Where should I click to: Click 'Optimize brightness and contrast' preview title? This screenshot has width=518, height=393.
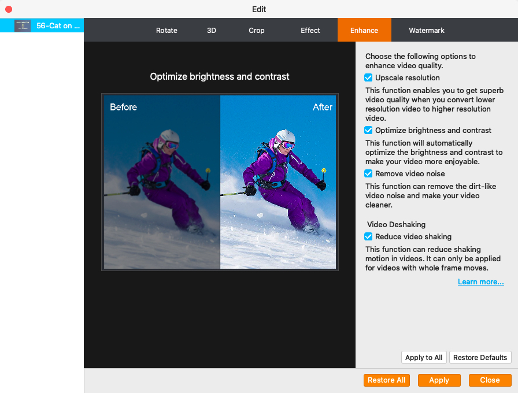coord(219,77)
